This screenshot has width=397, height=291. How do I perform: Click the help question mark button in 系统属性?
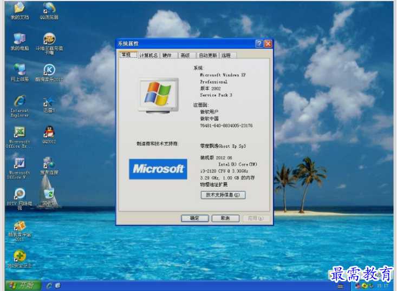point(259,44)
